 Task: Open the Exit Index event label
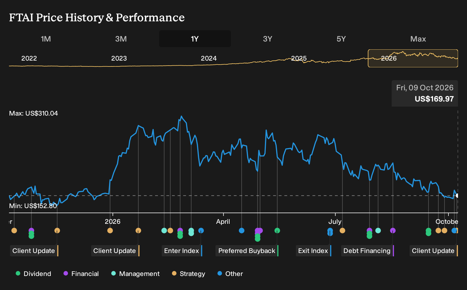pyautogui.click(x=314, y=251)
